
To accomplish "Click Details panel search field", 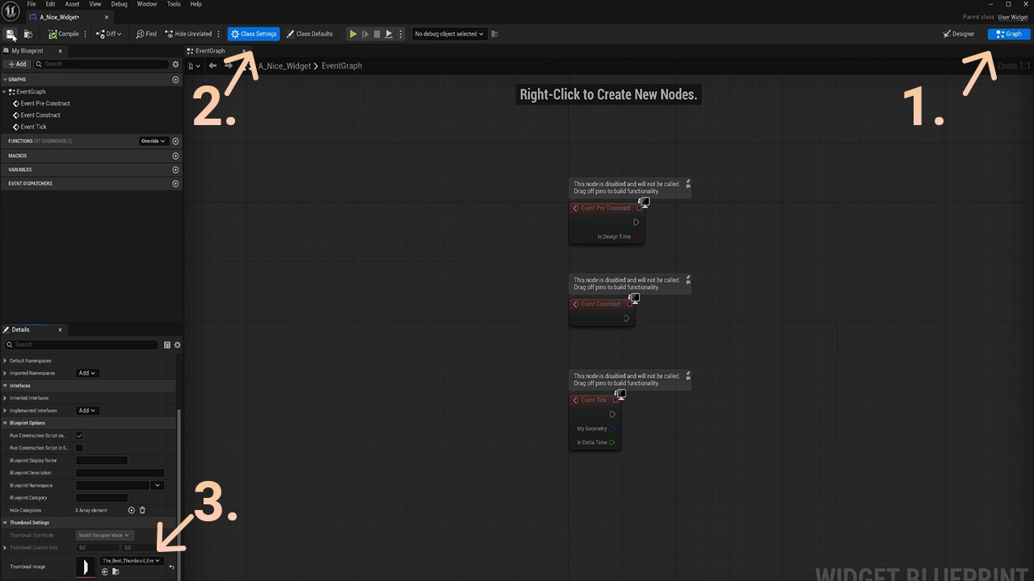I will pos(81,345).
